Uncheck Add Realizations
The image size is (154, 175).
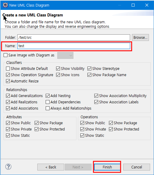(8, 102)
